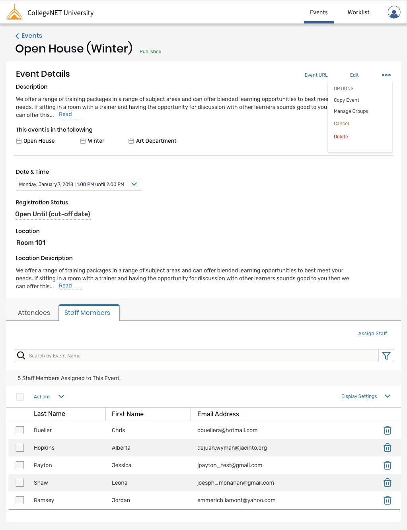Click Assign Staff

point(372,334)
